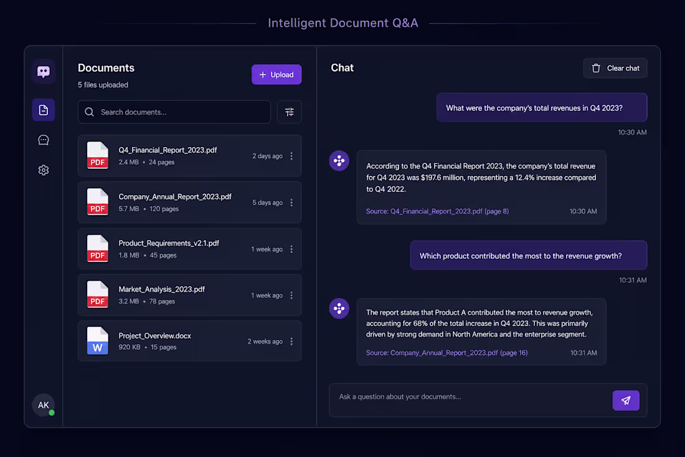Screen dimensions: 685x457
Task: Open the chat history sidebar icon
Action: tap(43, 140)
